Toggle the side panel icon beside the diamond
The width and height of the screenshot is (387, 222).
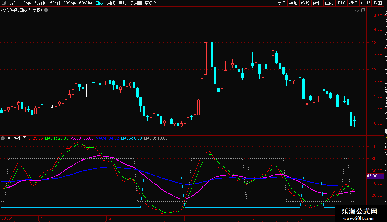(362, 10)
